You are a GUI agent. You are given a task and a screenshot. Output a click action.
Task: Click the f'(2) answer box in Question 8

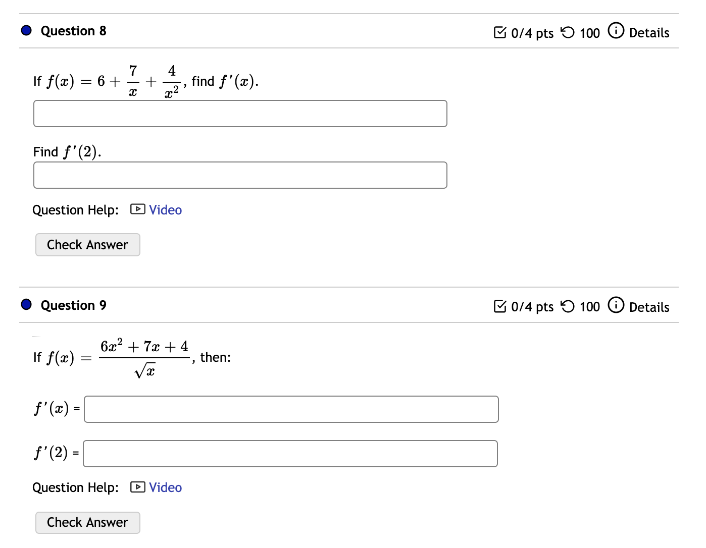point(240,175)
